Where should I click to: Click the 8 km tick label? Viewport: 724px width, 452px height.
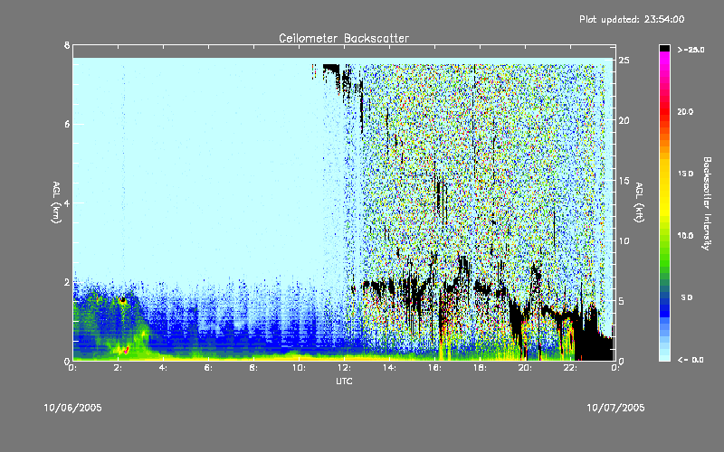tap(67, 45)
